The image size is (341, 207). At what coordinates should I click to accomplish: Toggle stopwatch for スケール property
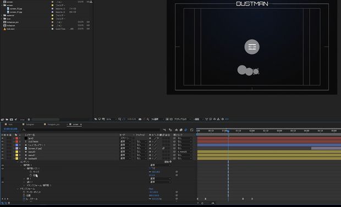point(24,199)
